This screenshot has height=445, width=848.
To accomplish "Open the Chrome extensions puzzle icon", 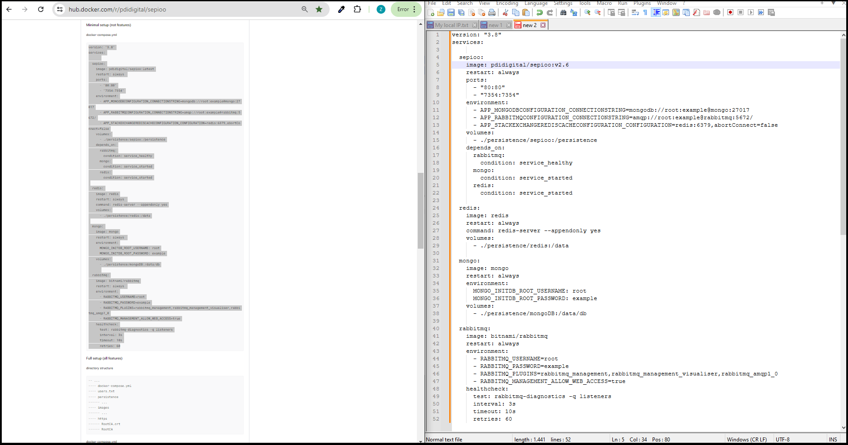I will (357, 9).
